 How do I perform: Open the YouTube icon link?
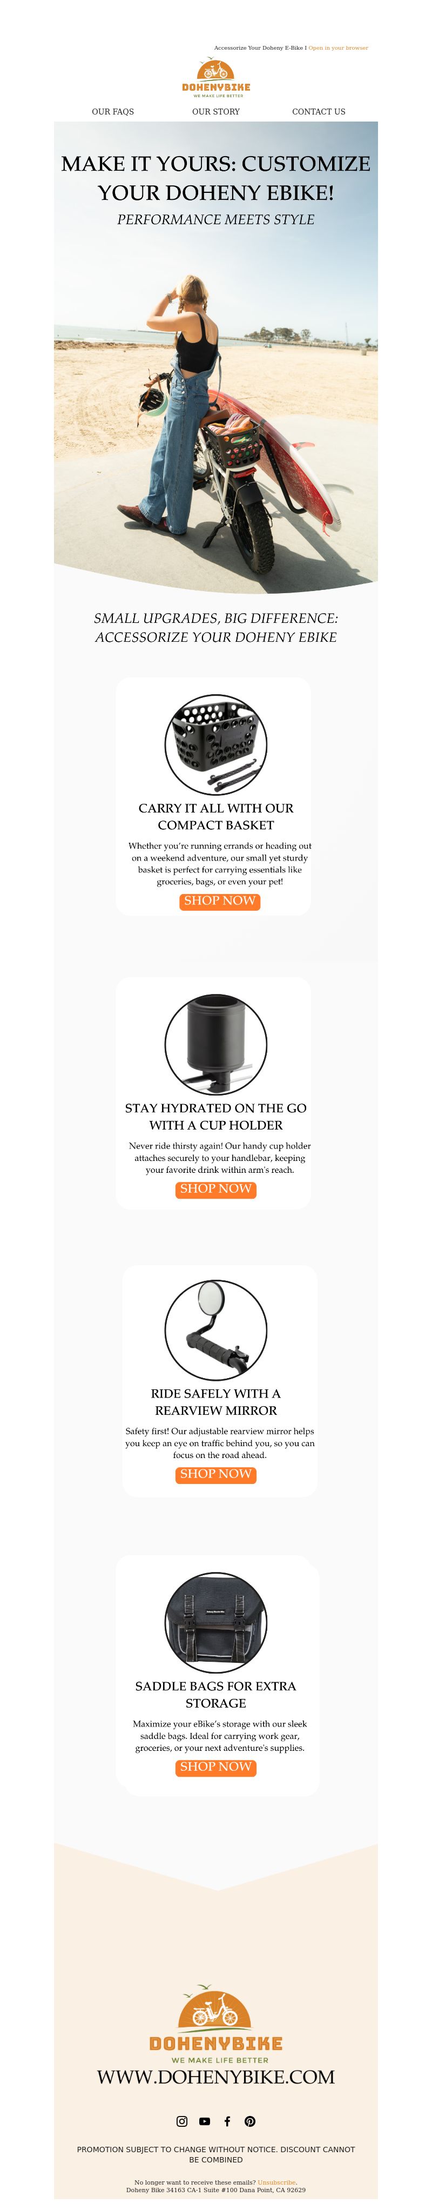pos(204,2121)
